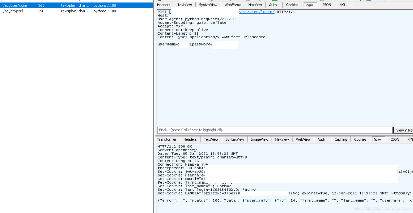Click the request 'Content-Length: 33' line
Viewport: 413px width, 213px height.
click(x=178, y=34)
